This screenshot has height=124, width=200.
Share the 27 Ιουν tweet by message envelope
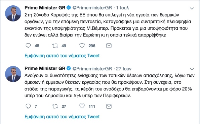coord(109,106)
